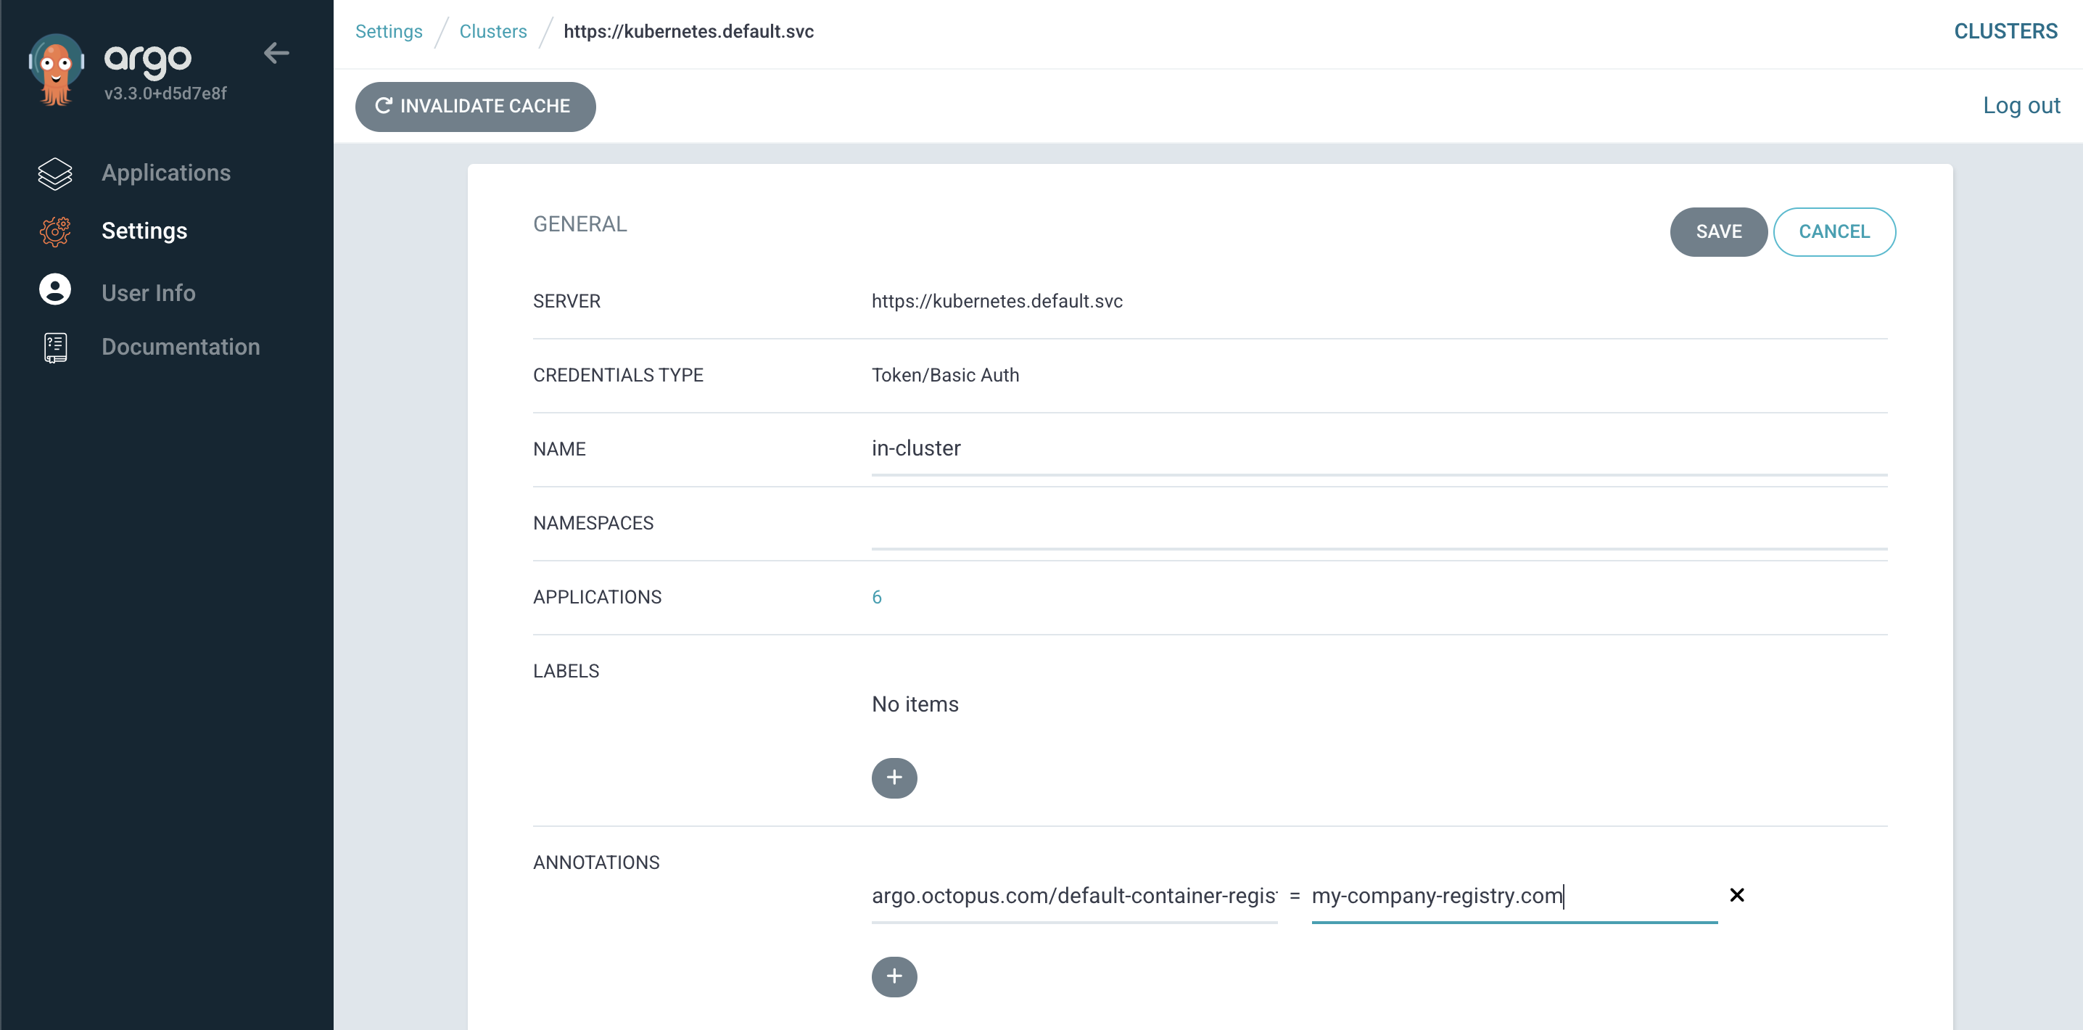Click the Documentation book icon
2083x1030 pixels.
55,347
